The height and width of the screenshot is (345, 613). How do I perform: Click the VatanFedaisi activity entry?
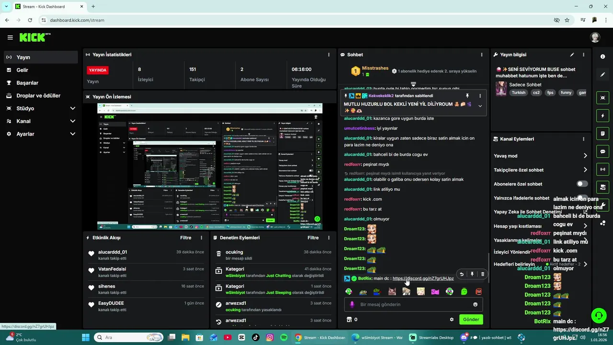pyautogui.click(x=146, y=272)
